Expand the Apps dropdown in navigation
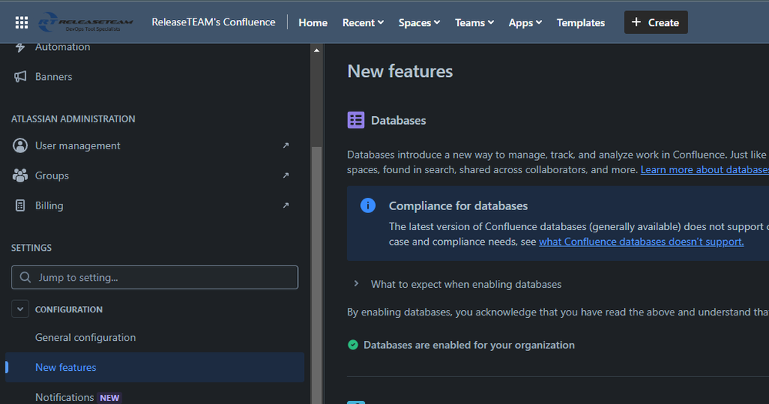 525,22
